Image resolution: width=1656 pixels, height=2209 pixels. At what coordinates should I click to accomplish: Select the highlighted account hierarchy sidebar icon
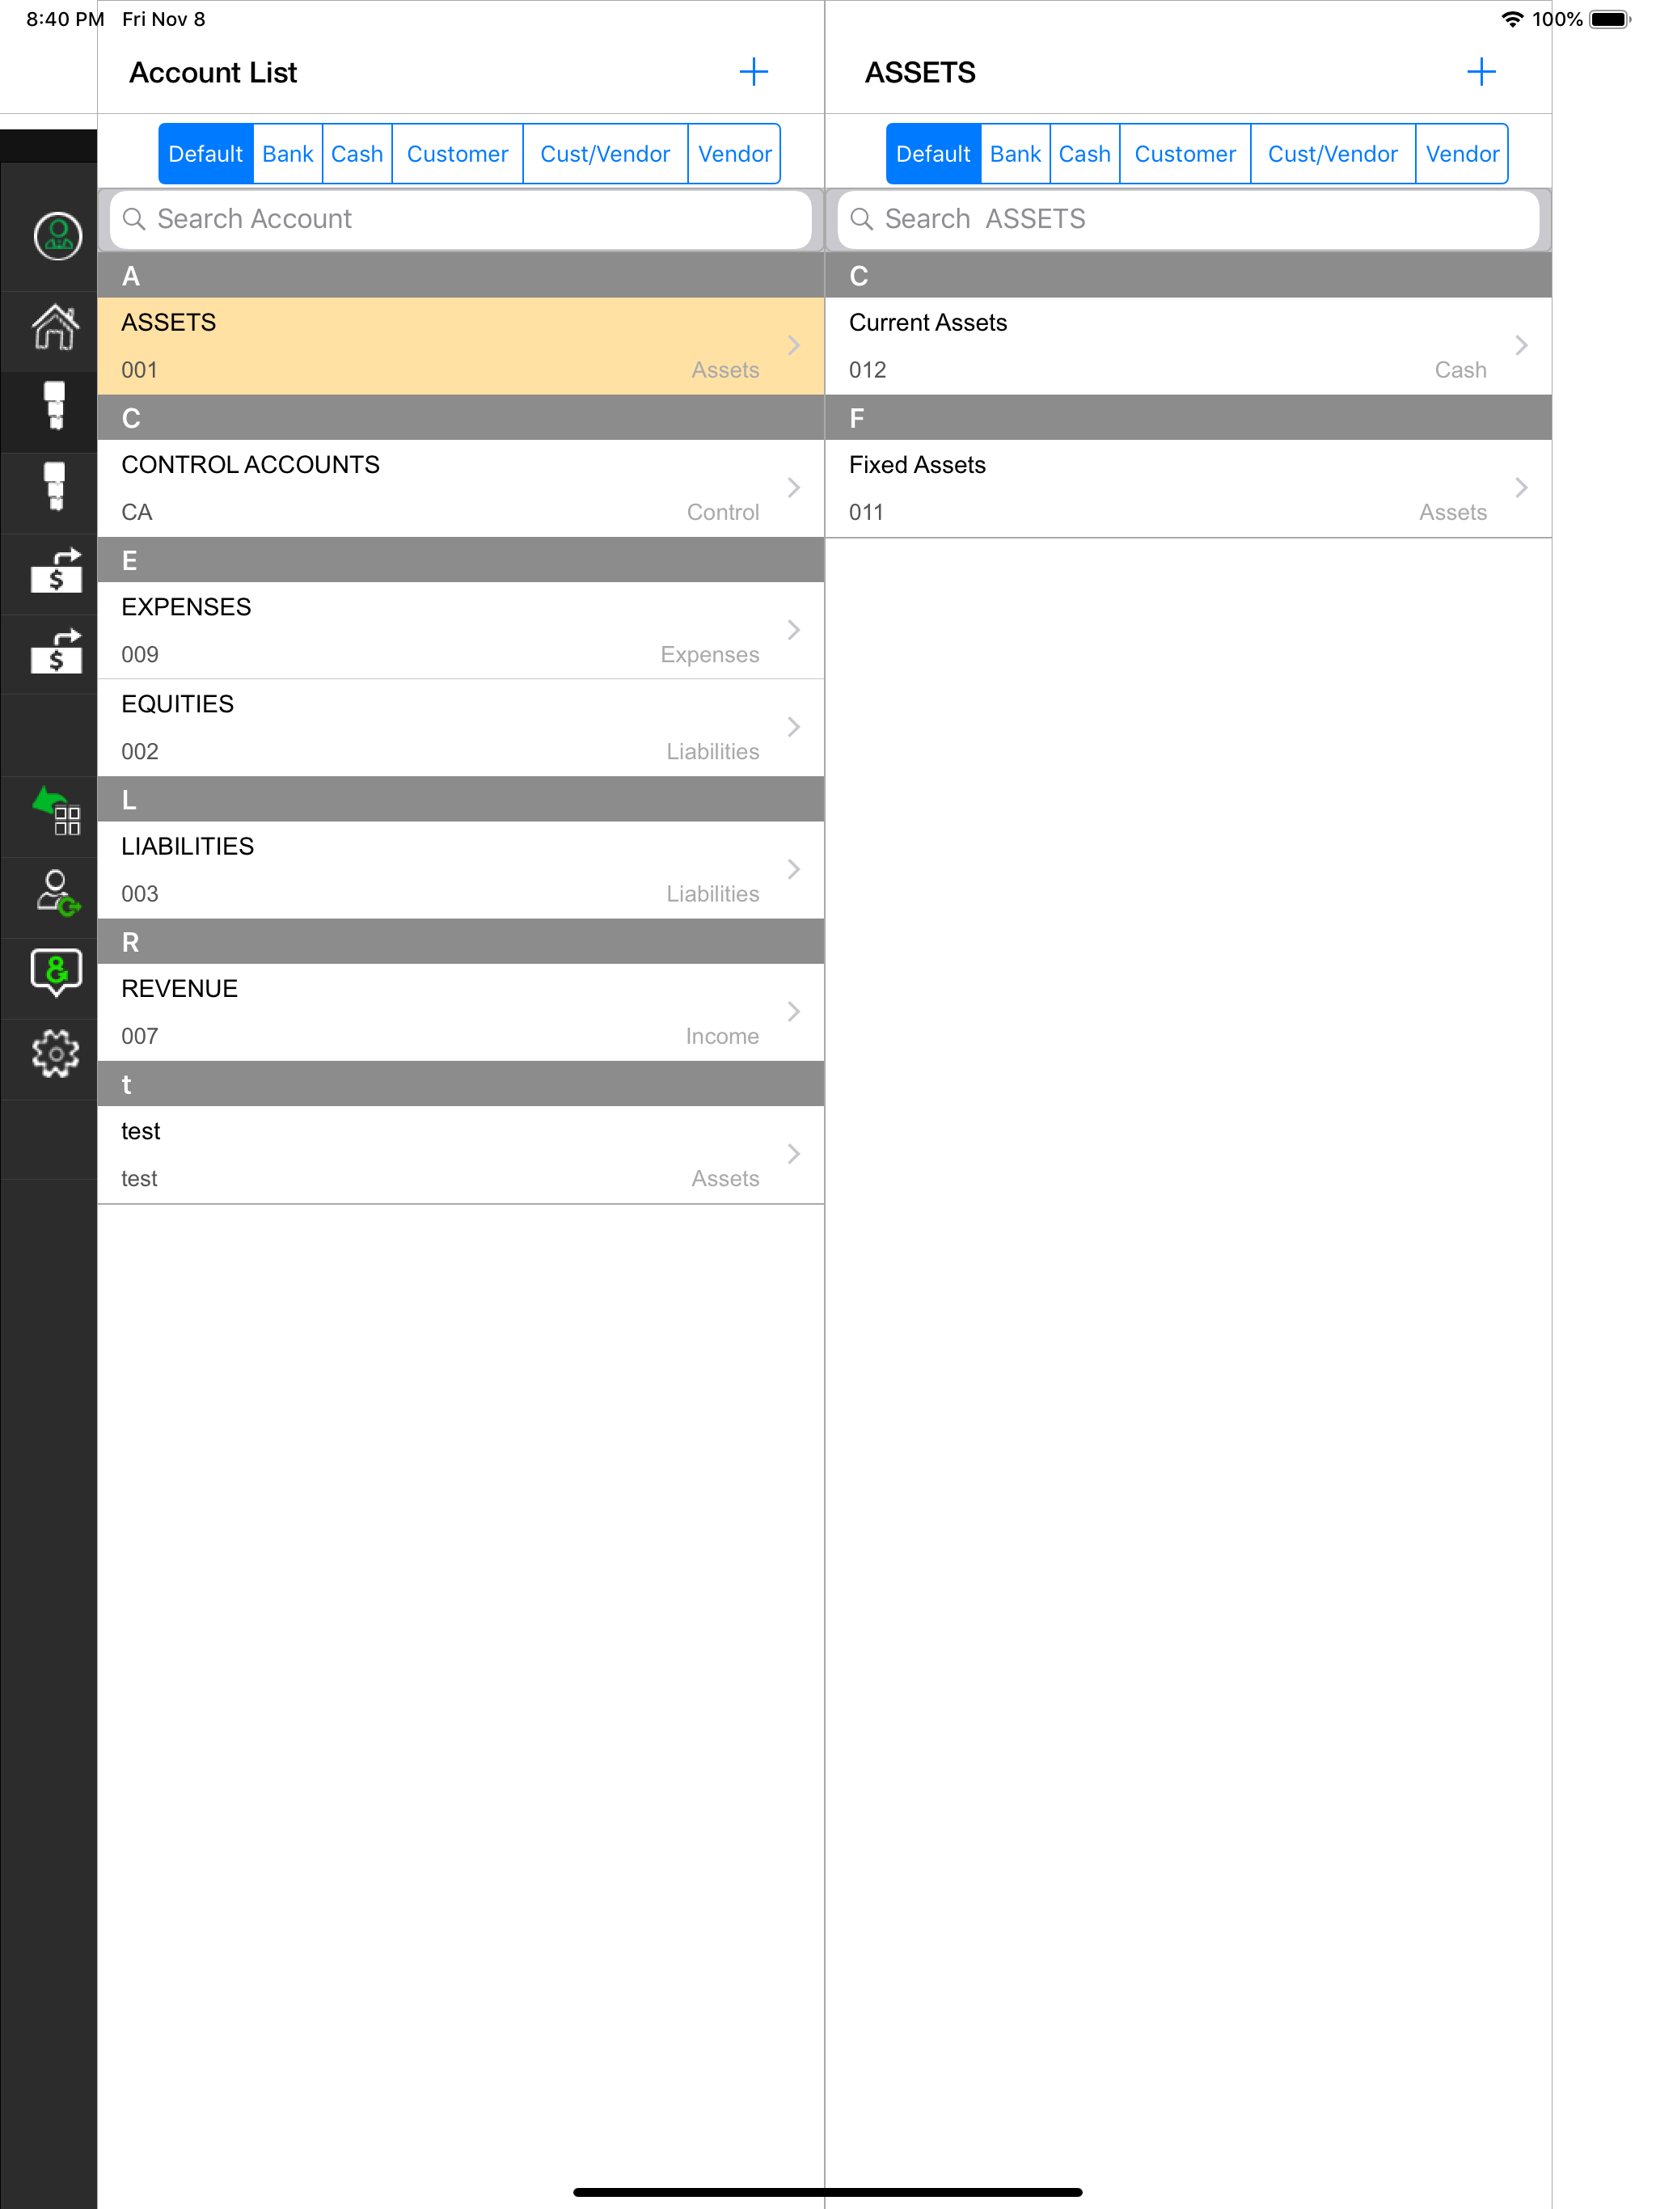tap(56, 405)
